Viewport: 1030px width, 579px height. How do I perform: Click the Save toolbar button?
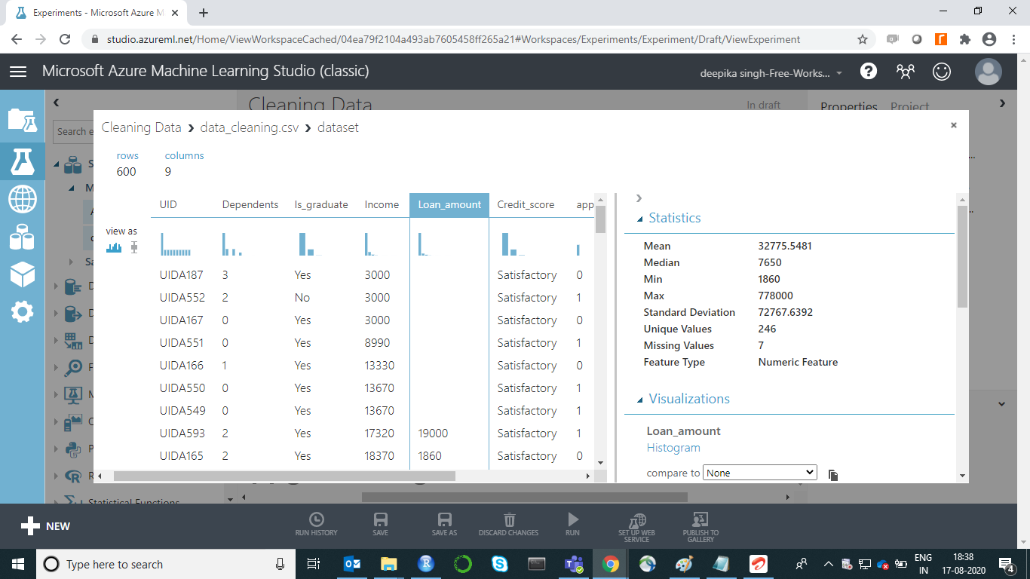[381, 525]
